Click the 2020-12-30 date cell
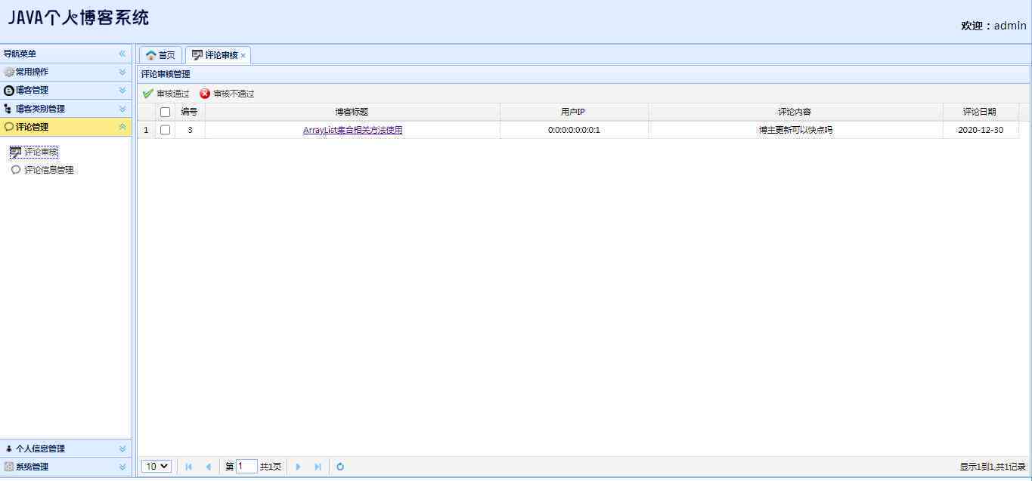This screenshot has width=1032, height=481. (981, 130)
